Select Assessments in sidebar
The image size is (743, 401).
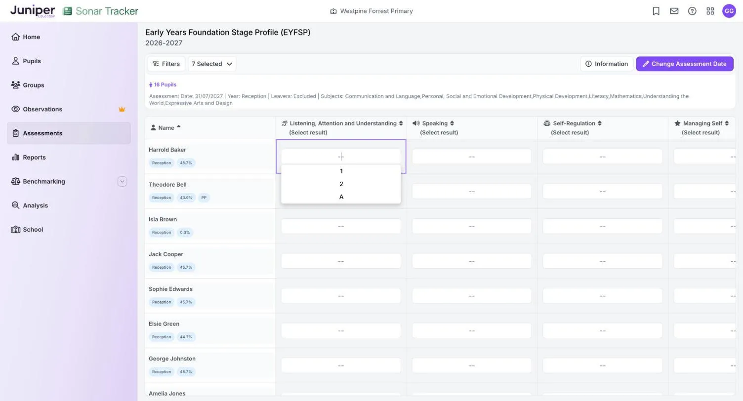click(69, 133)
